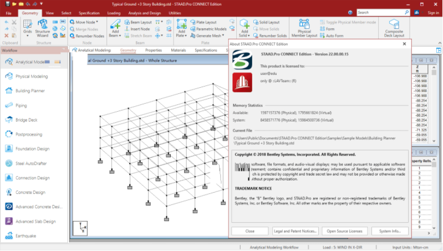Click the Add Solid icon
The image size is (443, 251).
245,26
